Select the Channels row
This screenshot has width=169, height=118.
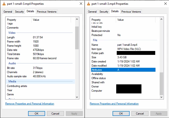point(40,72)
